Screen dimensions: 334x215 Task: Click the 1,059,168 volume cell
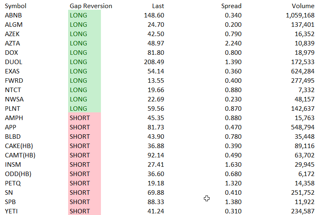click(x=300, y=15)
